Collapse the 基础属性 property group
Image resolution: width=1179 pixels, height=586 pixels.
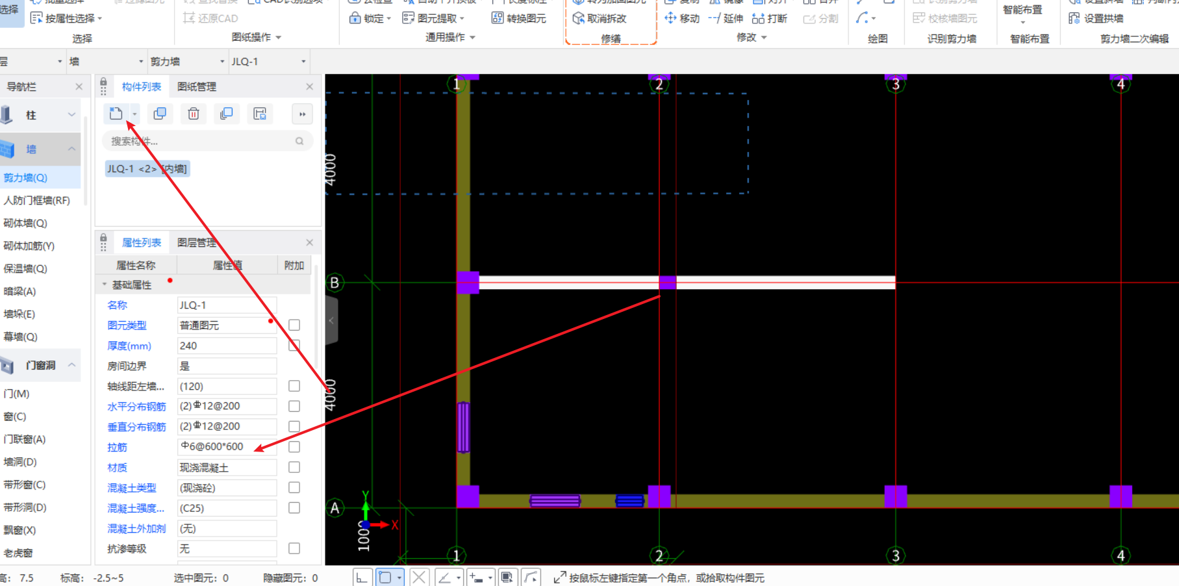coord(104,285)
